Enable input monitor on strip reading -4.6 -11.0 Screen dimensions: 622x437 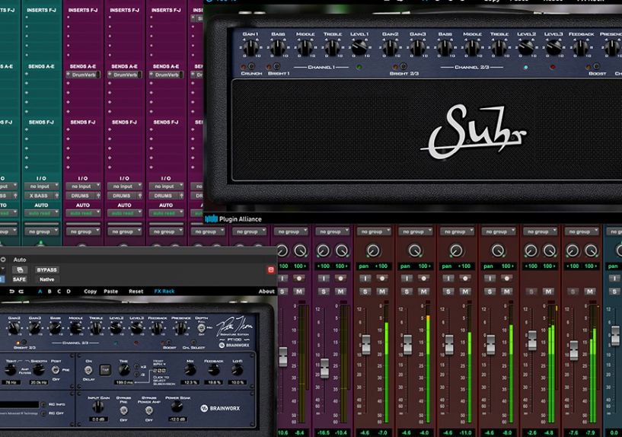(x=448, y=279)
